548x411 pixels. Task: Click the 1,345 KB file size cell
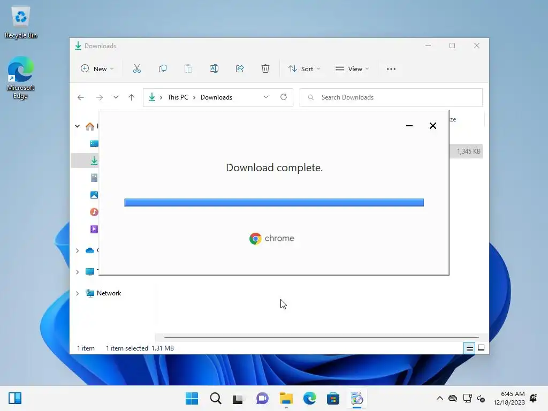point(468,151)
